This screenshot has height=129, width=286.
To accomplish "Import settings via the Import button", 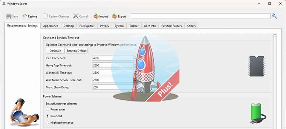I will click(x=101, y=16).
